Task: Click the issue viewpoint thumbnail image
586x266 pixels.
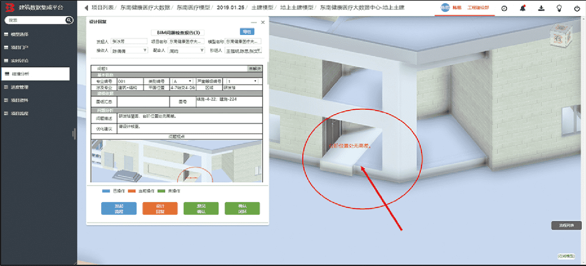Action: coord(176,161)
